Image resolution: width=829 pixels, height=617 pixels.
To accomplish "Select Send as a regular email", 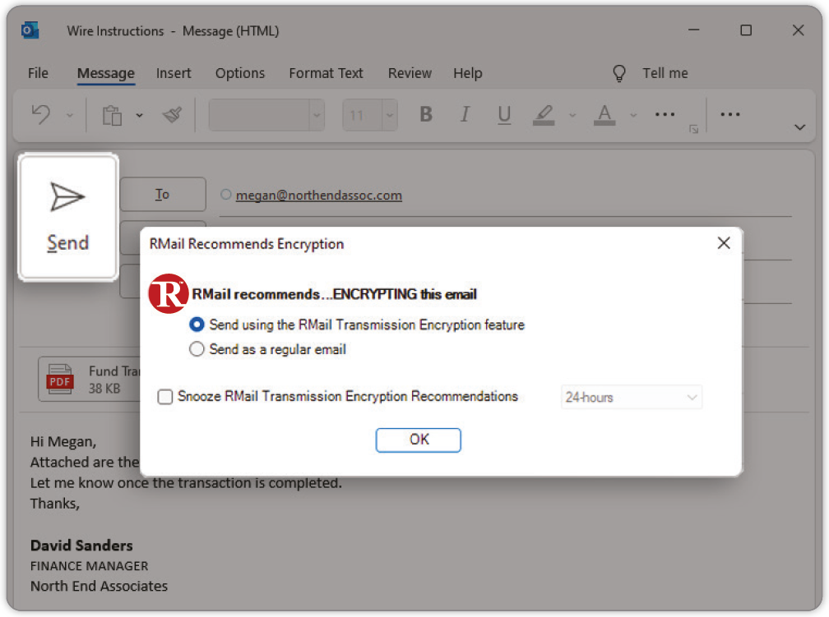I will [x=197, y=349].
